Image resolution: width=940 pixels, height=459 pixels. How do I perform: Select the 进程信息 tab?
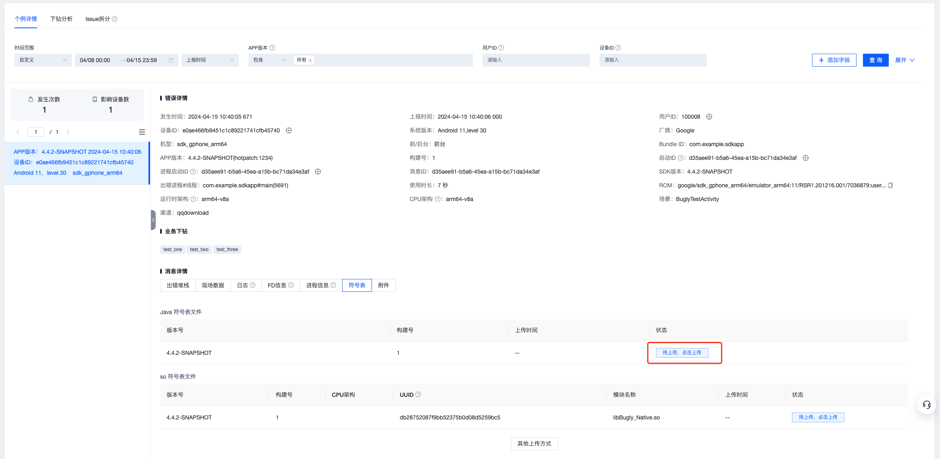(321, 285)
